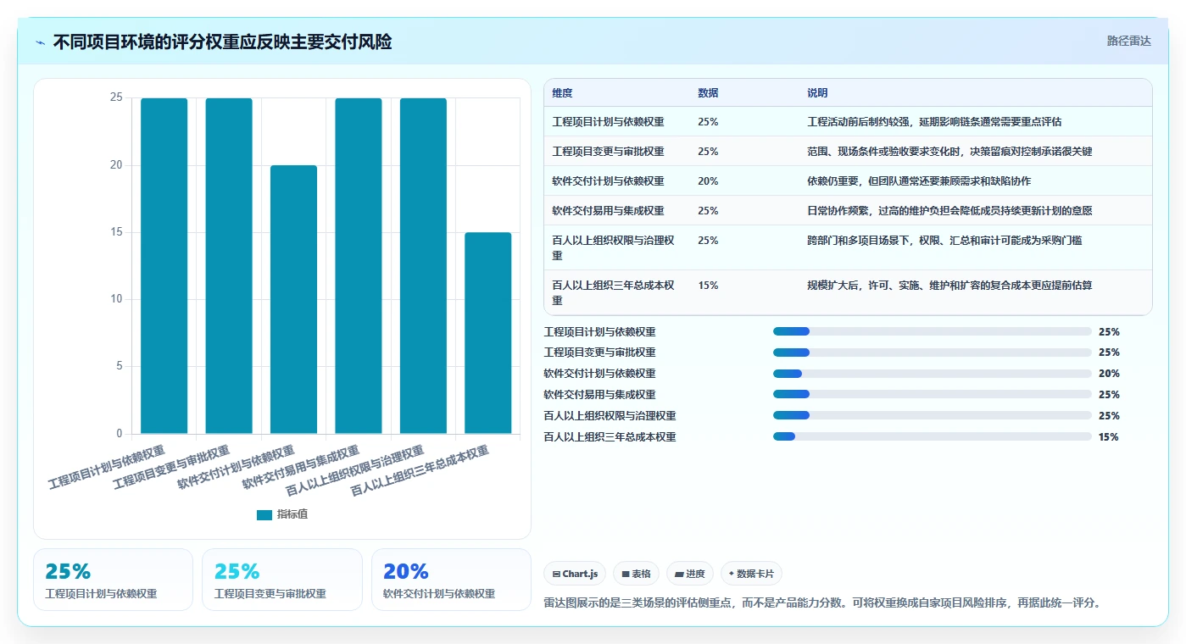Select the 数据卡片 tag button
This screenshot has width=1186, height=644.
(x=751, y=574)
